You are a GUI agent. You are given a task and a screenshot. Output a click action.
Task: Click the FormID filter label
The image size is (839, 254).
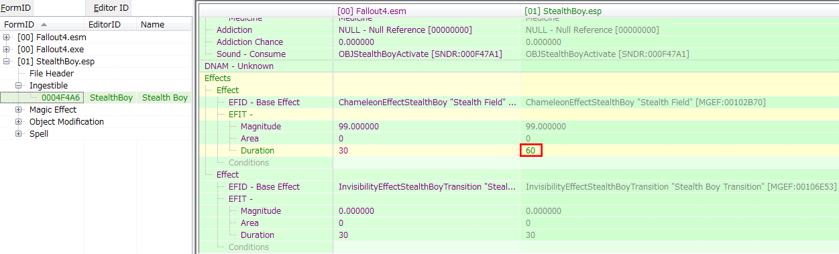pyautogui.click(x=15, y=8)
